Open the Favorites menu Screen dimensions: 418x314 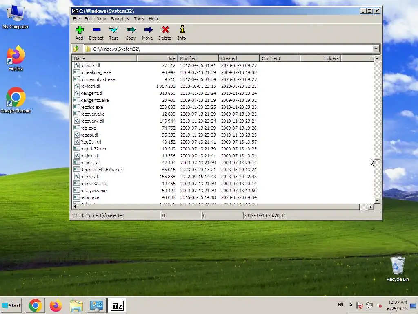(x=120, y=19)
